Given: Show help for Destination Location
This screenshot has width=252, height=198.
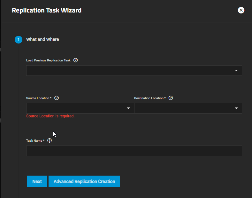Looking at the screenshot, I should click(x=171, y=98).
